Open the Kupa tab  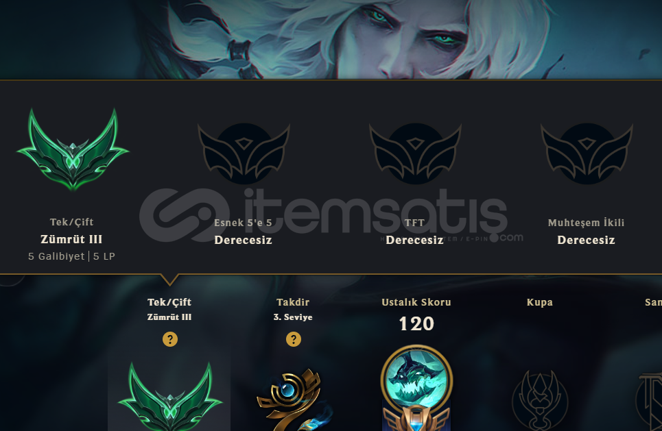pos(540,302)
